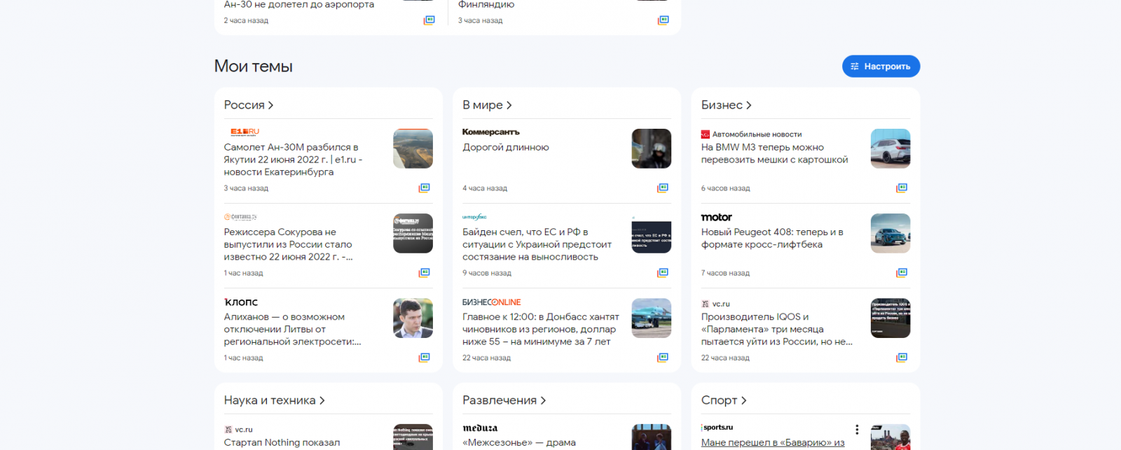Open article Байден счел, что ЕС и РФ
The width and height of the screenshot is (1121, 450).
[537, 244]
